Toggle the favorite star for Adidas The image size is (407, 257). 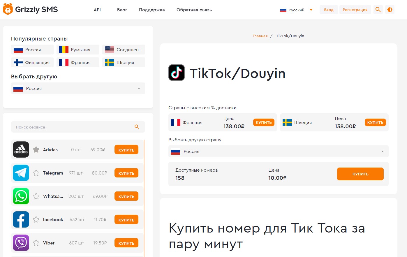point(36,149)
